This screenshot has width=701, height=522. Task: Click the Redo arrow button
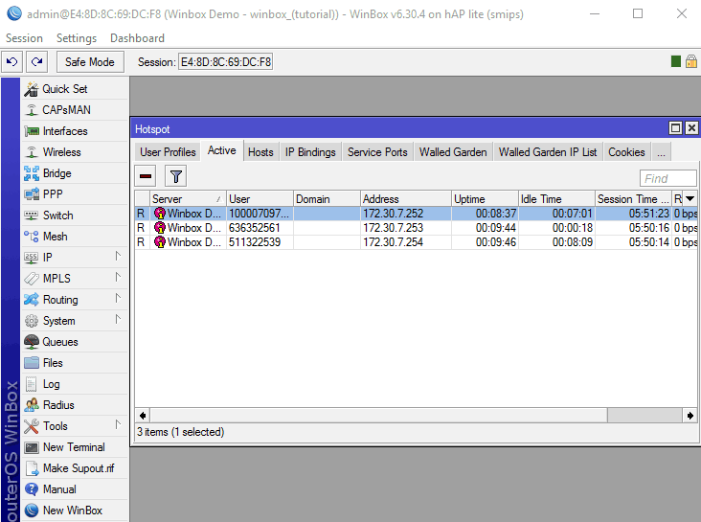(x=36, y=61)
